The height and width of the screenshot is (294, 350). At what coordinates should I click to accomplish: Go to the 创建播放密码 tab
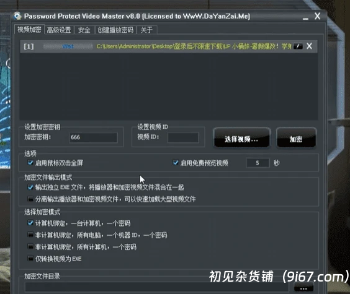point(115,30)
